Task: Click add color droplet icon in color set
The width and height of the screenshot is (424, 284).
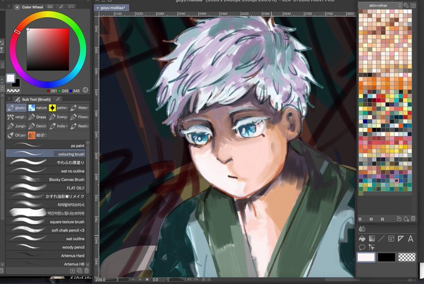Action: coord(406,218)
